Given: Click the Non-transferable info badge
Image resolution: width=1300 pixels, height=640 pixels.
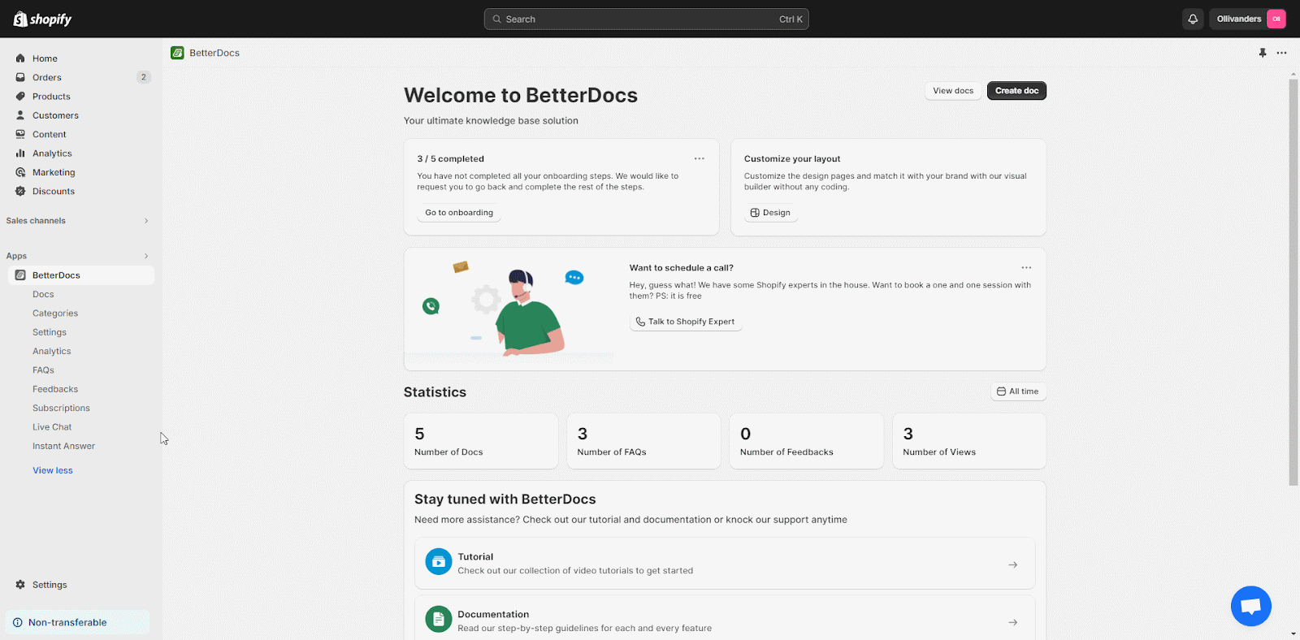Looking at the screenshot, I should point(77,622).
